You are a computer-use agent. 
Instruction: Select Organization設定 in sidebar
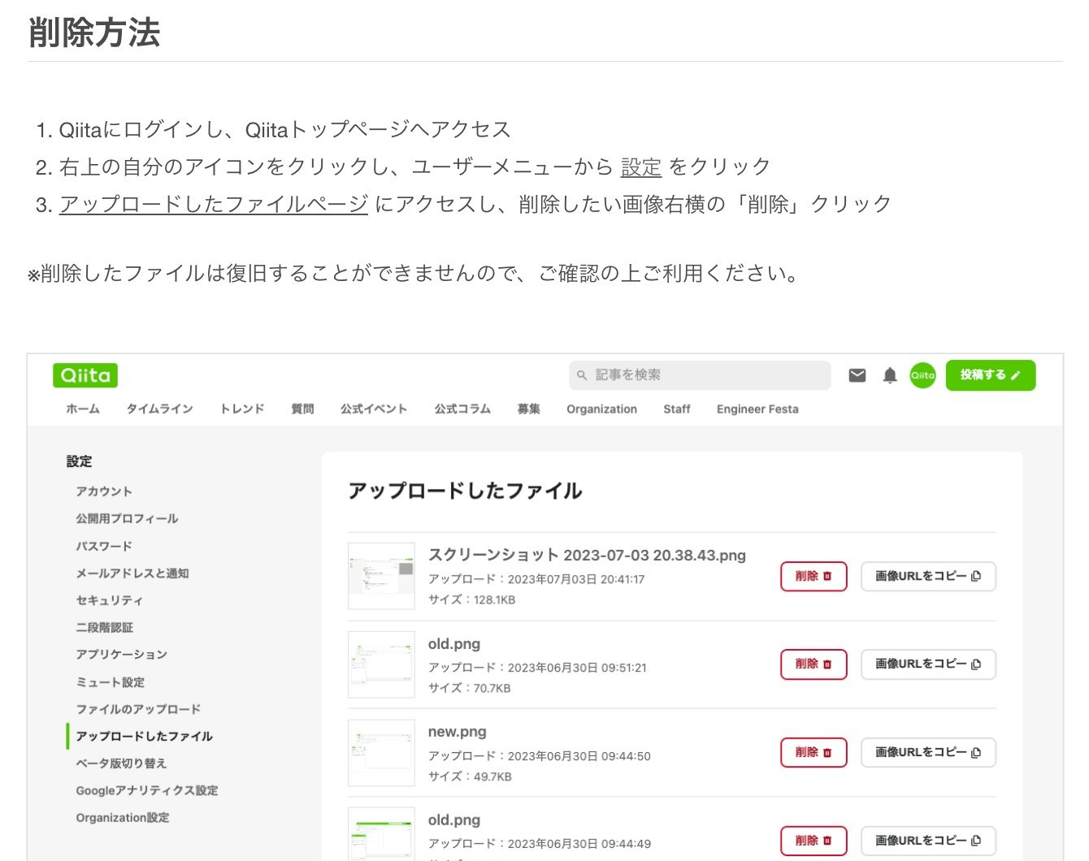tap(123, 818)
